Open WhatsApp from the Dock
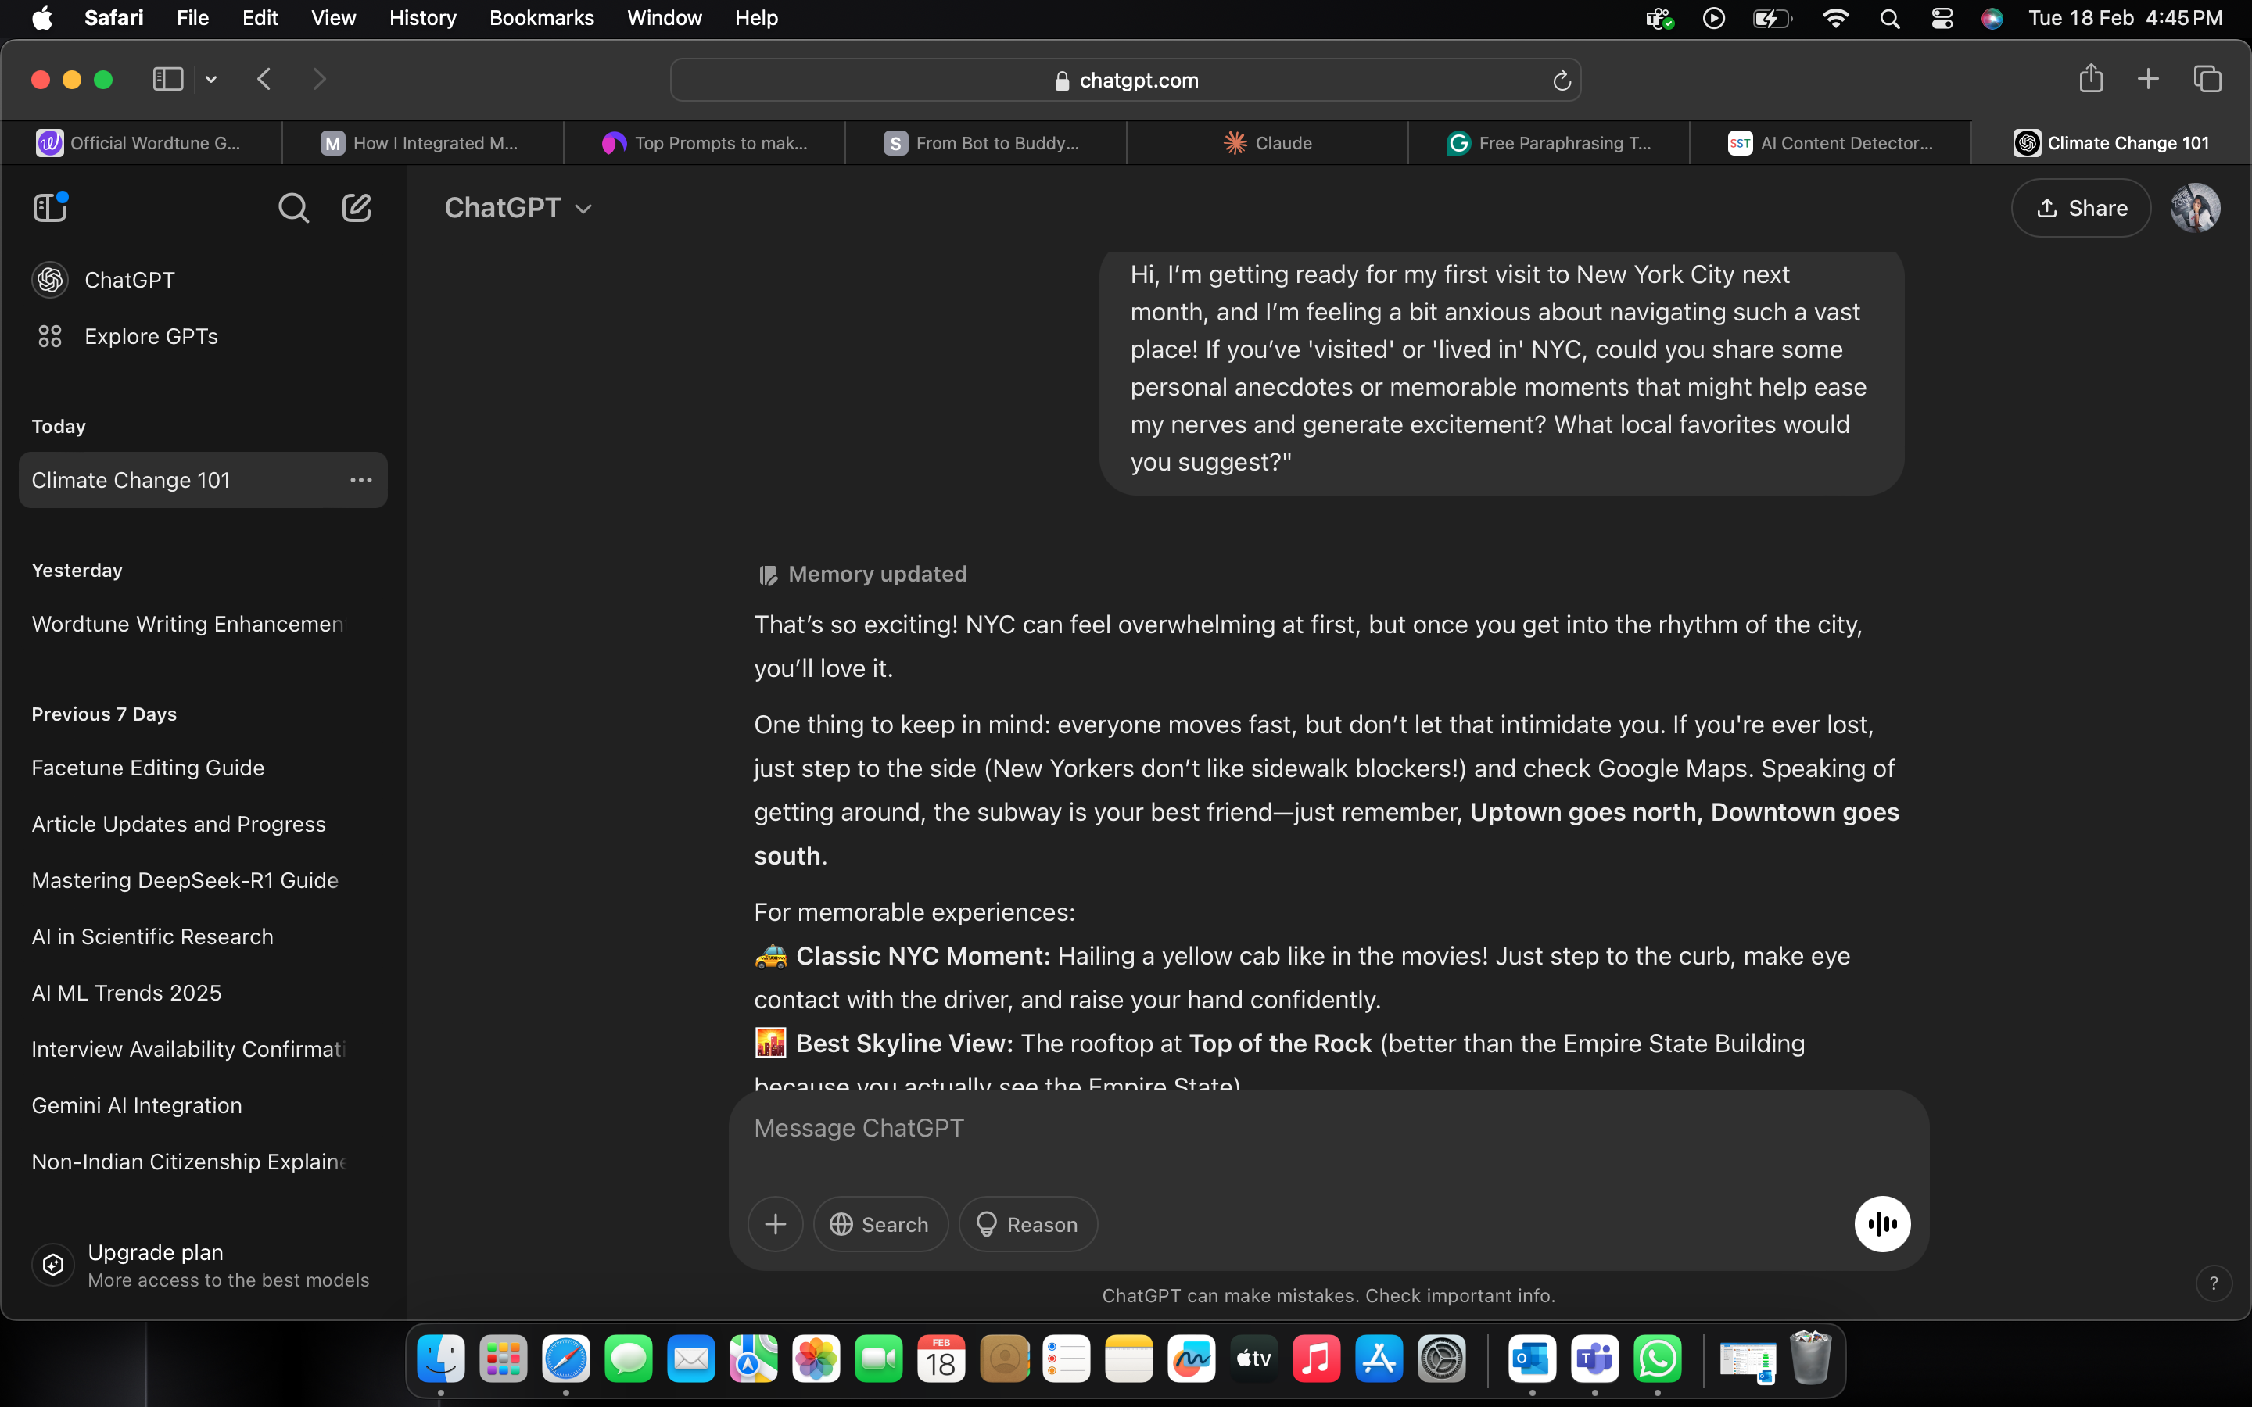The image size is (2252, 1407). click(1658, 1359)
